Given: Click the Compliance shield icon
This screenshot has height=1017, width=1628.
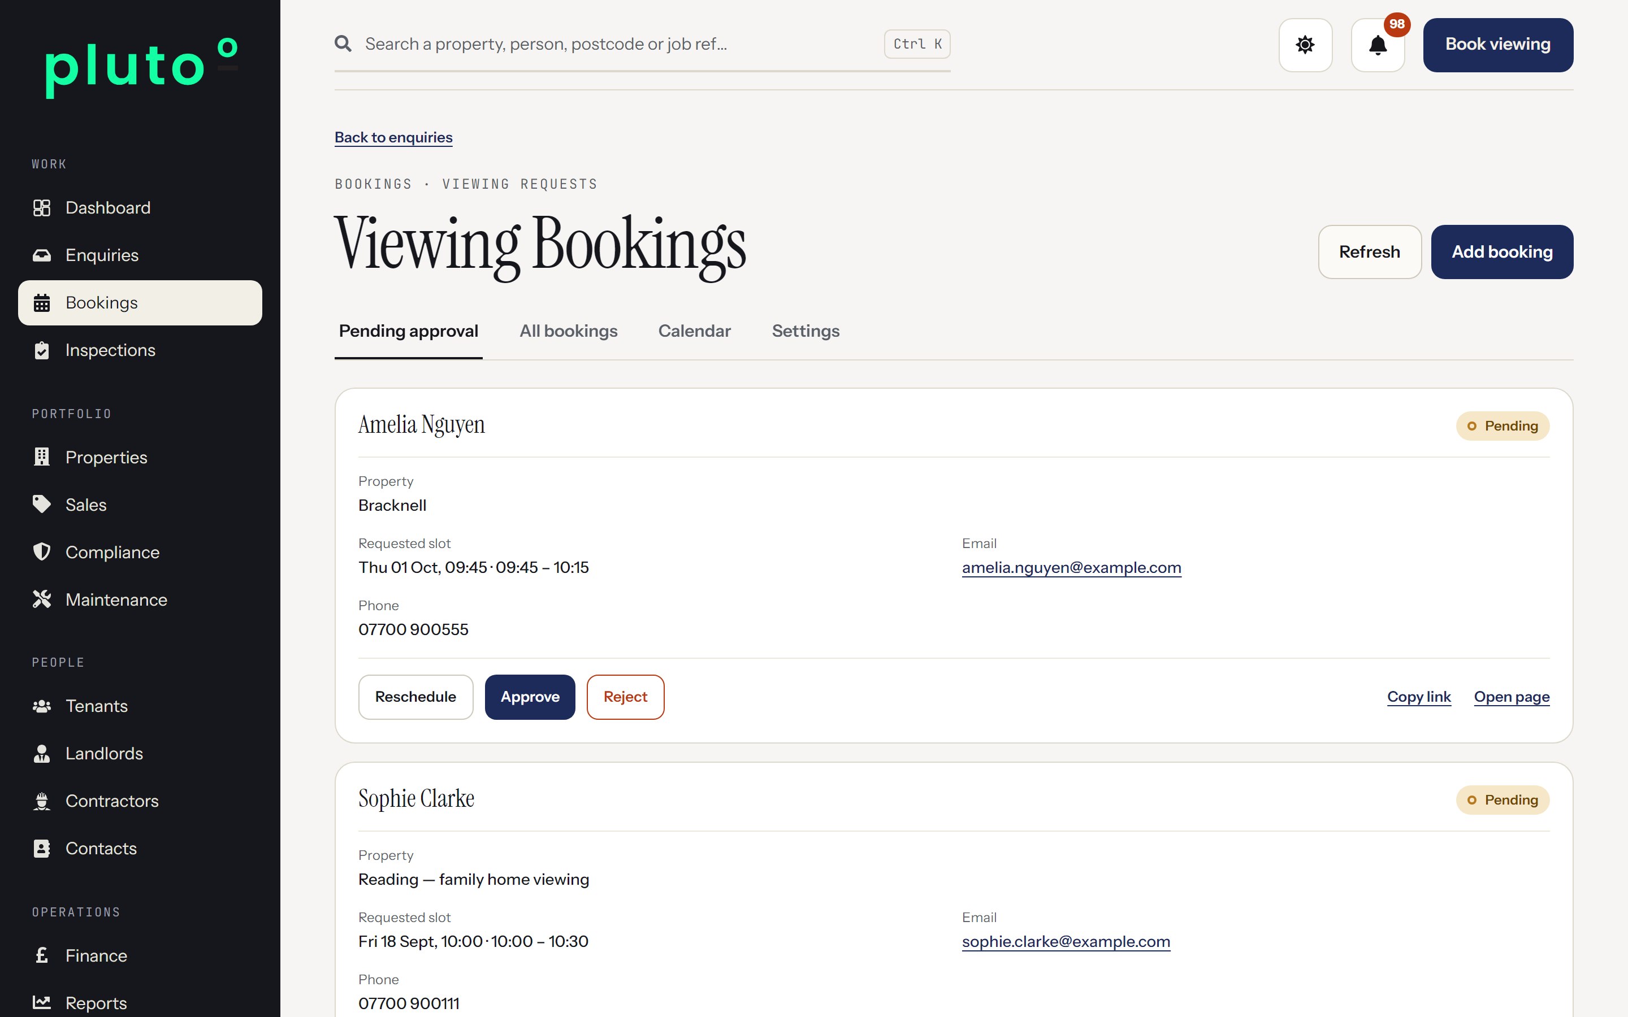Looking at the screenshot, I should point(42,552).
